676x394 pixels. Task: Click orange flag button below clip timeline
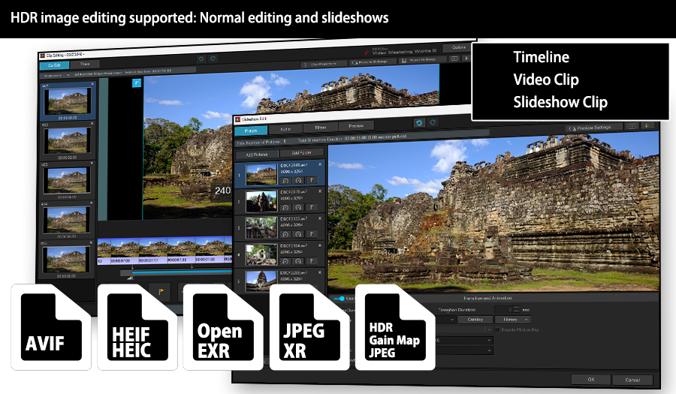(161, 292)
